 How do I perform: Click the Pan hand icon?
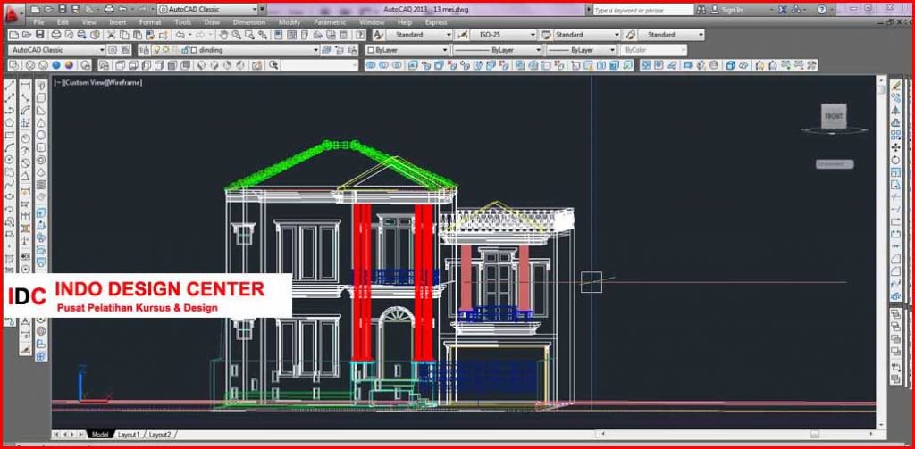[x=223, y=35]
